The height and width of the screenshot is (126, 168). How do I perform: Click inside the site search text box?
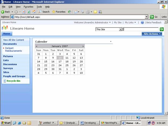click(x=141, y=29)
